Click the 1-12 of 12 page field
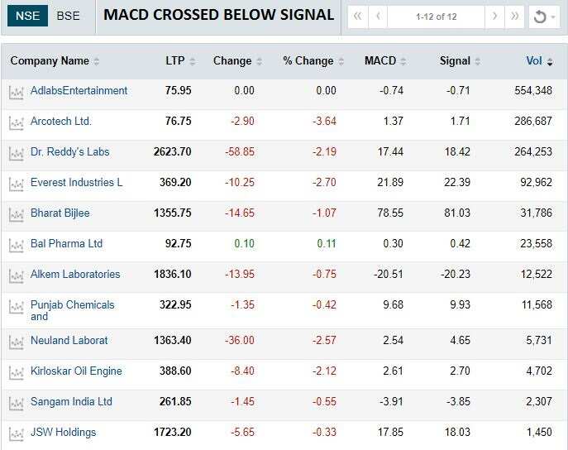The height and width of the screenshot is (450, 568). click(x=436, y=17)
